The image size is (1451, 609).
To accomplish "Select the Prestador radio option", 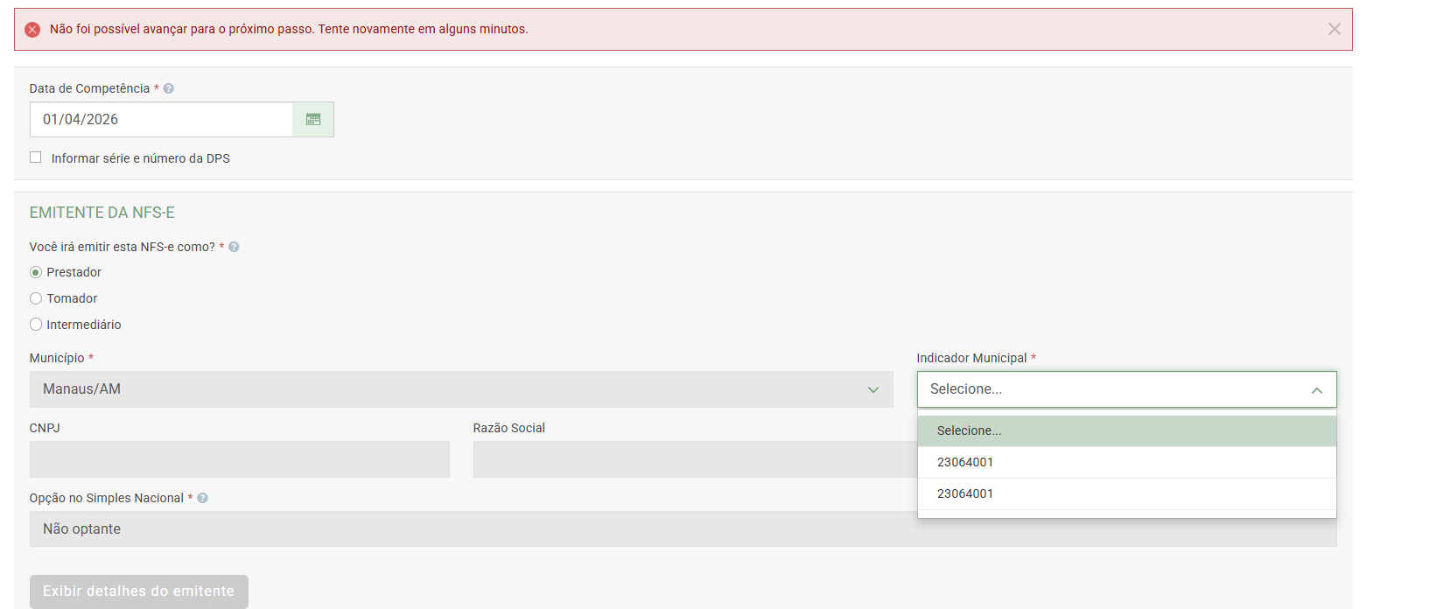I will point(36,272).
